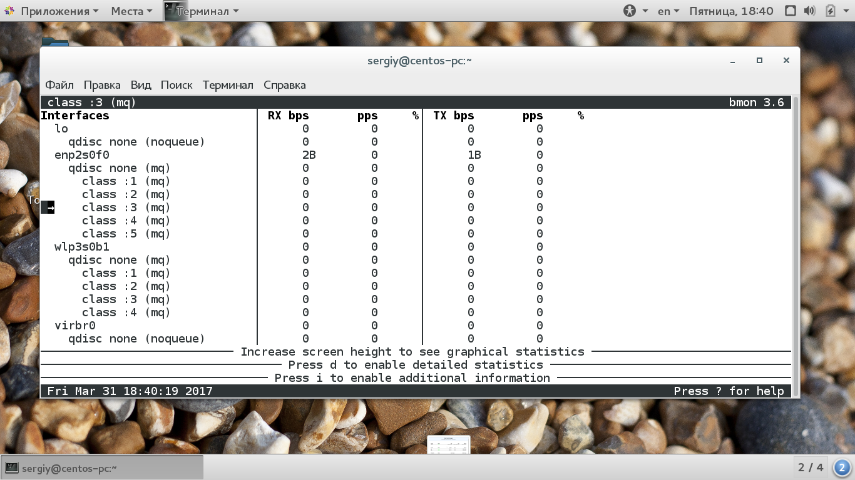Open the Справка help menu
The height and width of the screenshot is (480, 855).
(285, 85)
